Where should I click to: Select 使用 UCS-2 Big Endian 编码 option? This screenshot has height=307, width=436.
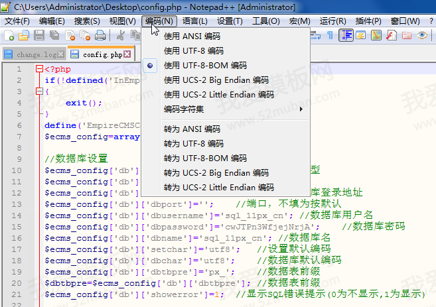click(226, 80)
